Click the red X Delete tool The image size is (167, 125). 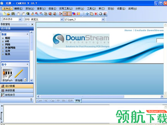tap(96, 14)
